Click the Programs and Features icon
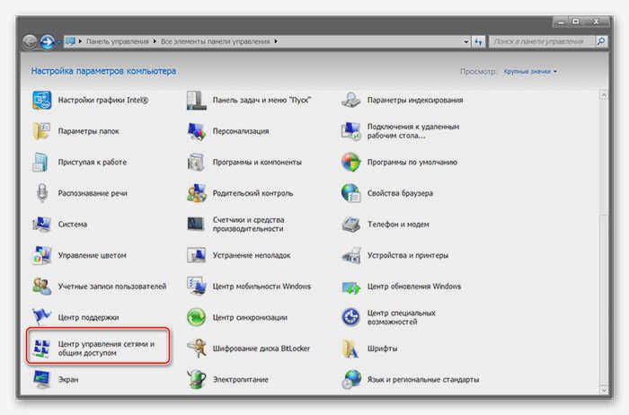The image size is (629, 415). (197, 162)
